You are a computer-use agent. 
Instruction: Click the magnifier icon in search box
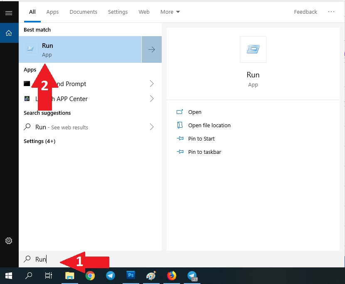27,259
